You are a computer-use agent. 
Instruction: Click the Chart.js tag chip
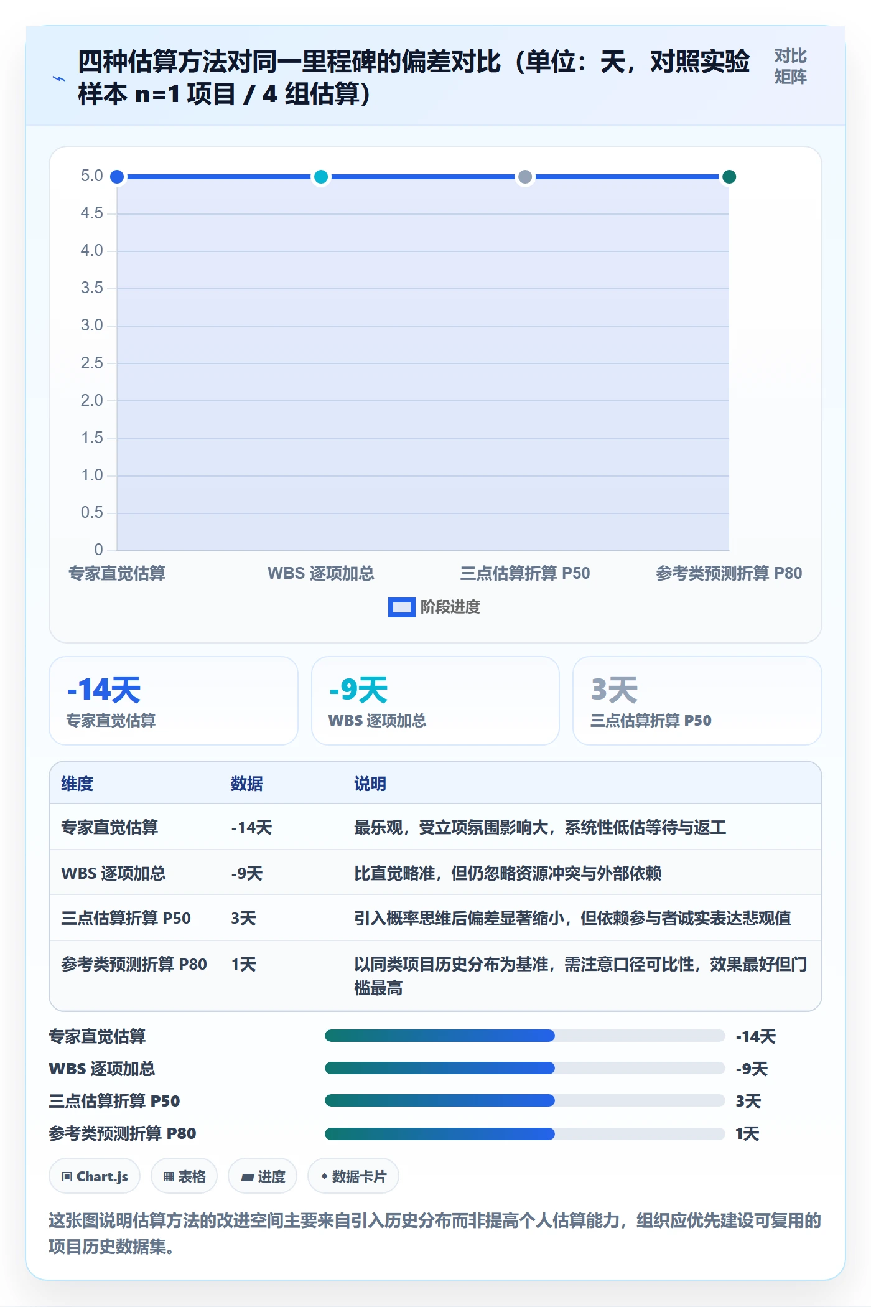(95, 1176)
